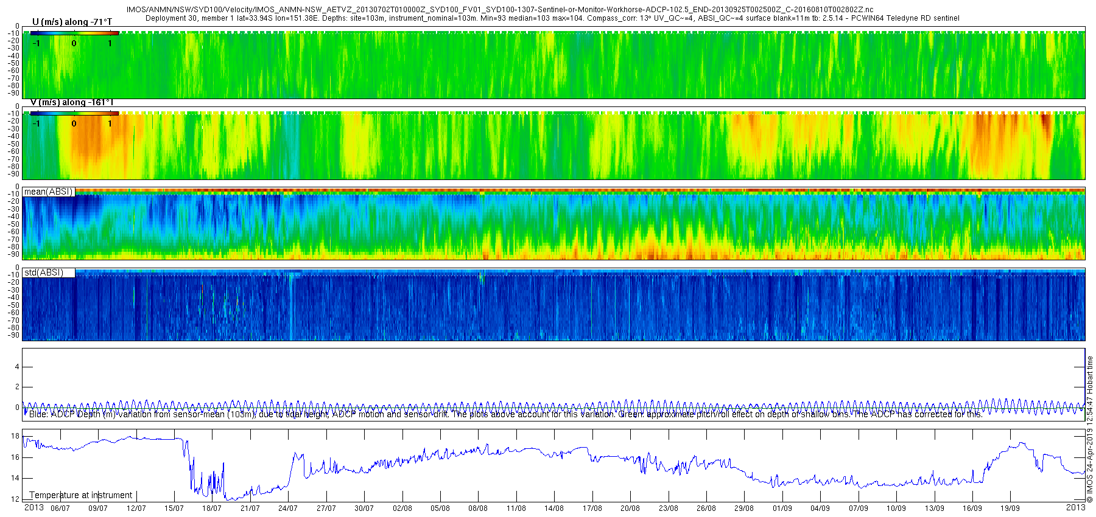Click the 11/08 date tick on time axis
Image resolution: width=1096 pixels, height=517 pixels.
(x=516, y=508)
